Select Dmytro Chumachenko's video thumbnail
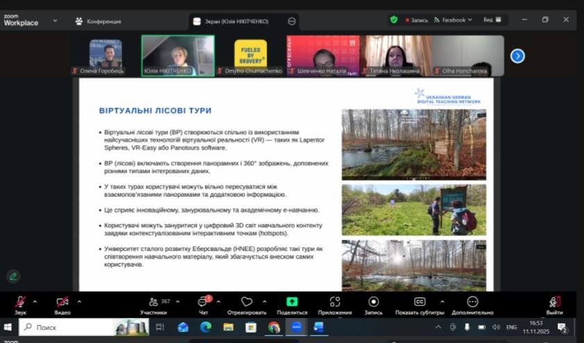This screenshot has width=584, height=343. pos(250,55)
